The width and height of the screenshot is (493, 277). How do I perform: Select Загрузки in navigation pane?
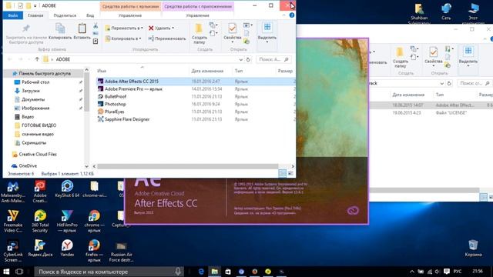point(31,91)
